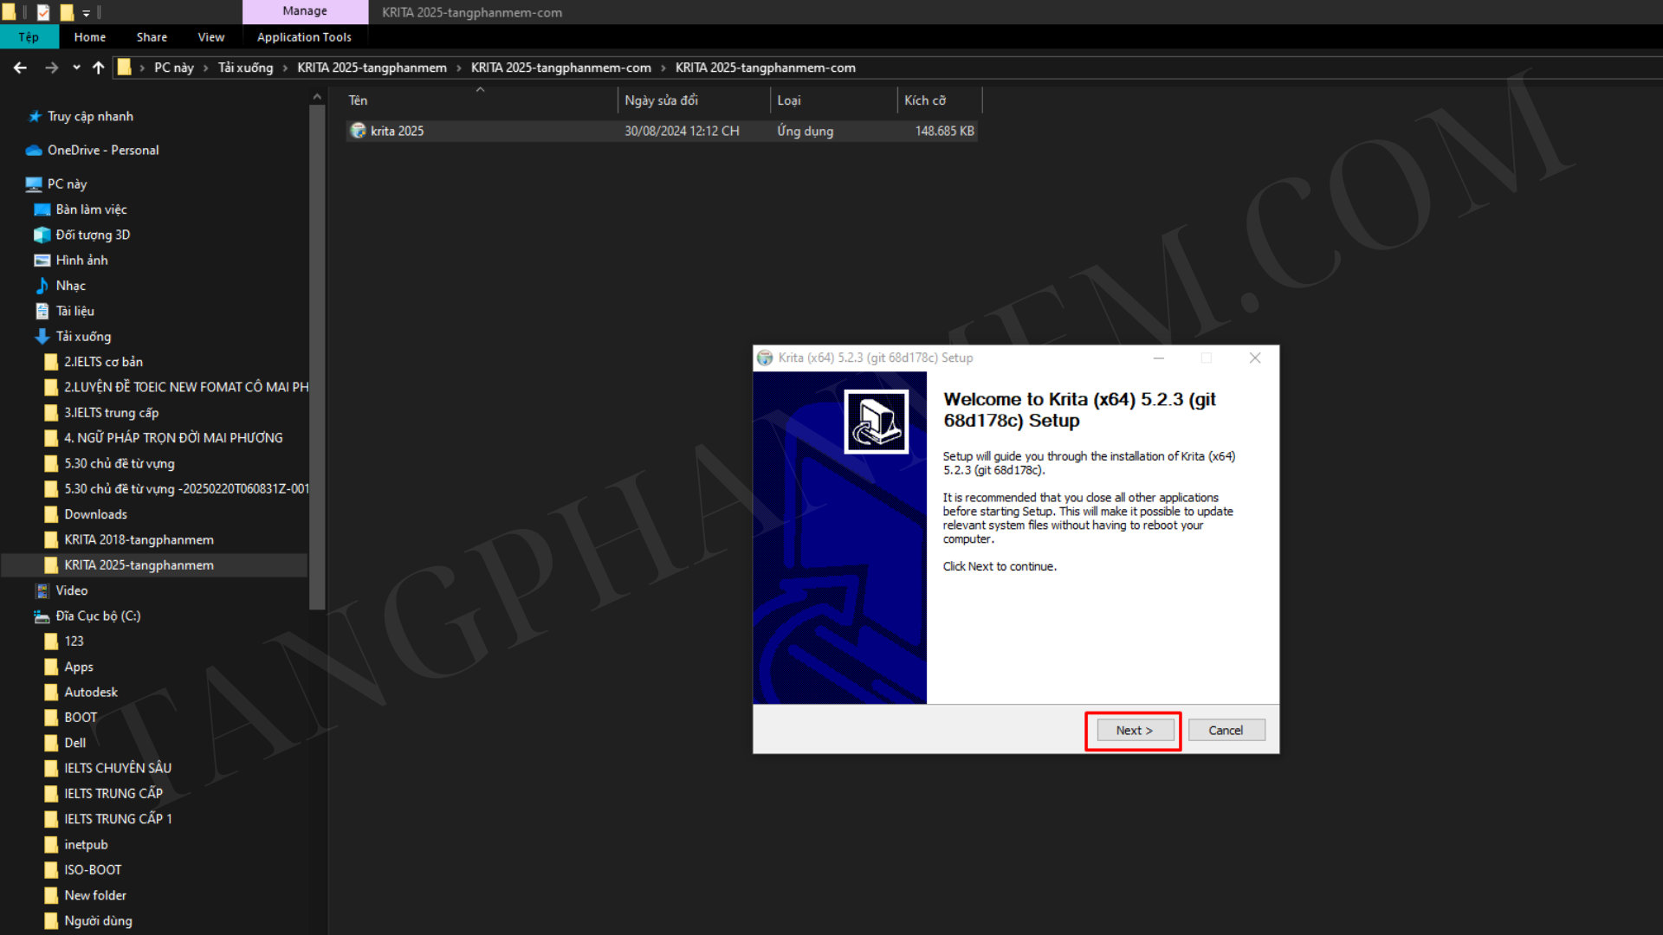Image resolution: width=1663 pixels, height=935 pixels.
Task: Sort files by Ngày sửa đổi column
Action: (x=661, y=100)
